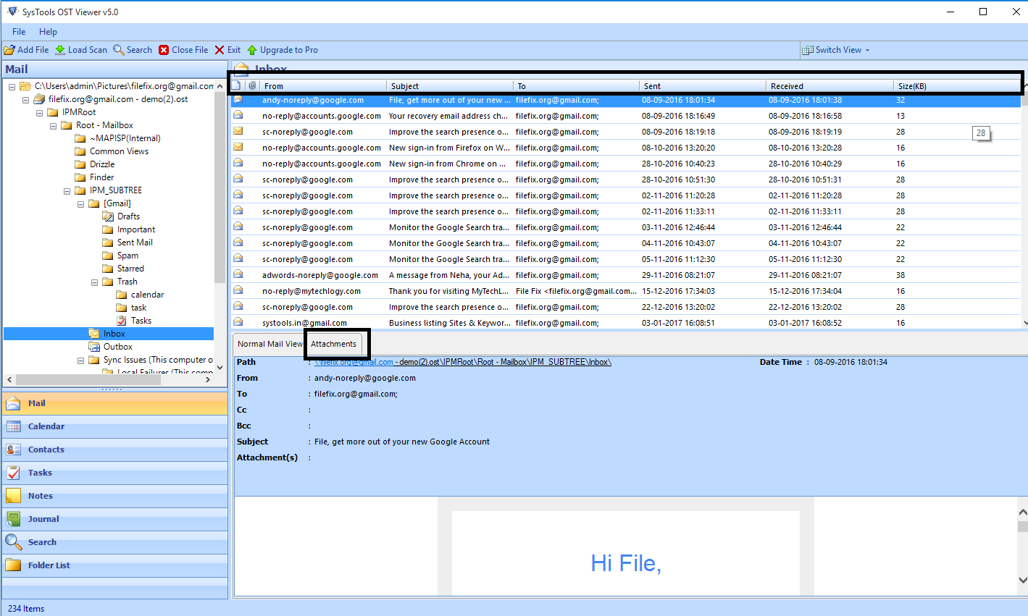Click the envelope icon of the adwords-noreply email
Image resolution: width=1028 pixels, height=616 pixels.
coord(238,275)
